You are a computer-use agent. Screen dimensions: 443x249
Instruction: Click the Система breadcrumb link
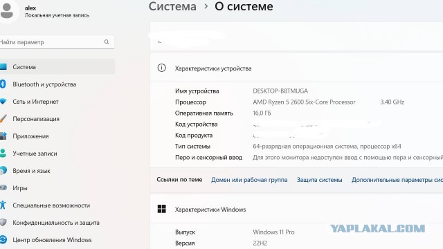[x=172, y=6]
